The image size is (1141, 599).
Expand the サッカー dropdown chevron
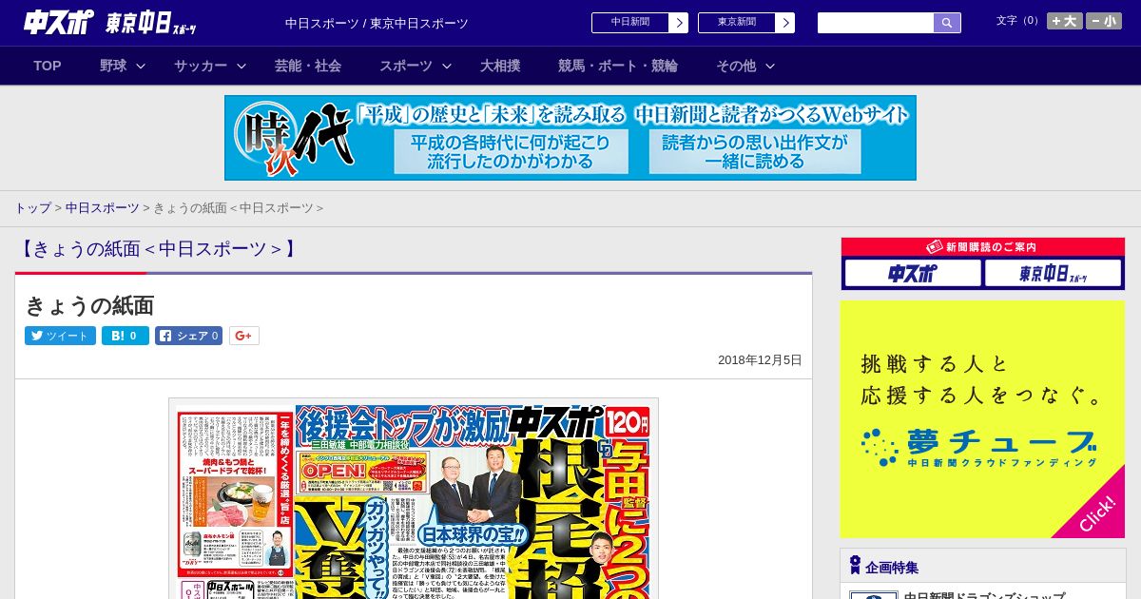point(242,66)
